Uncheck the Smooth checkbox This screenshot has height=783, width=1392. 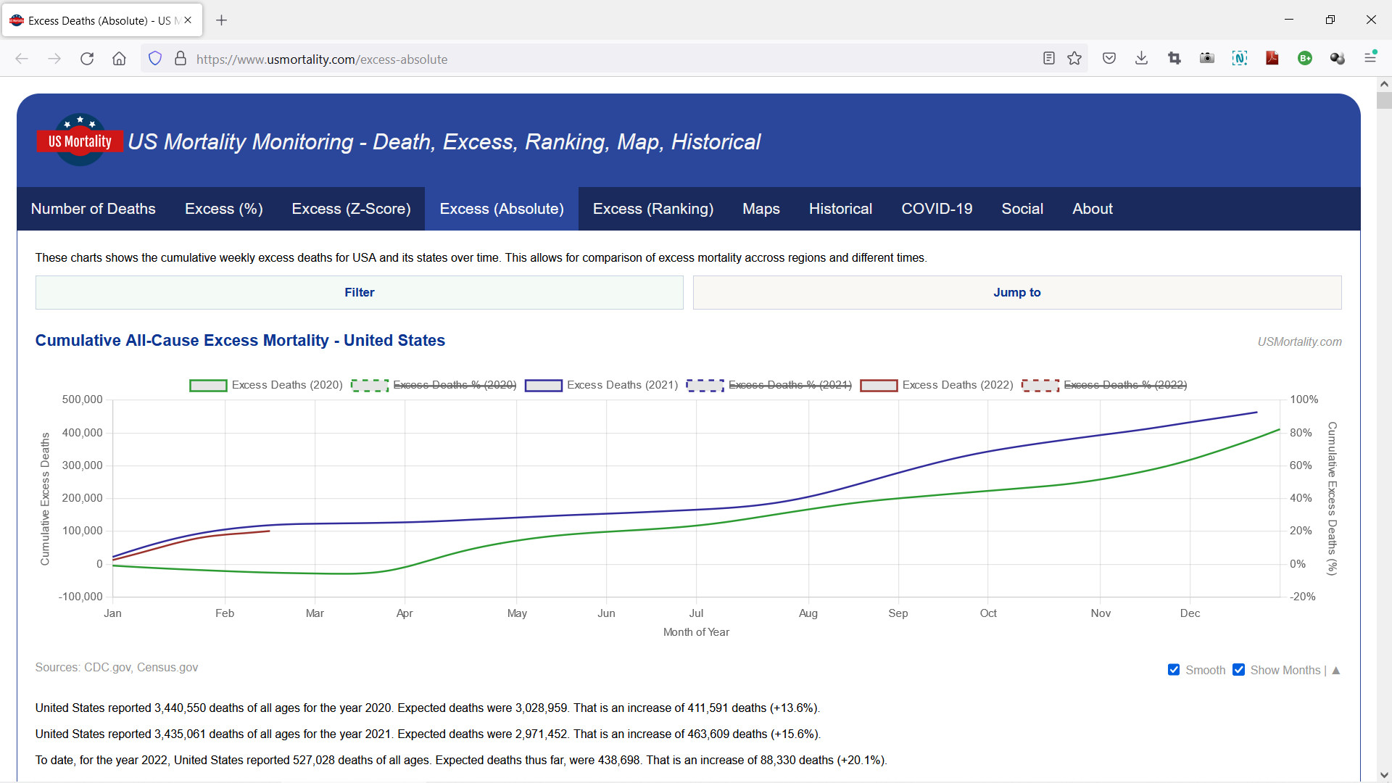point(1174,670)
